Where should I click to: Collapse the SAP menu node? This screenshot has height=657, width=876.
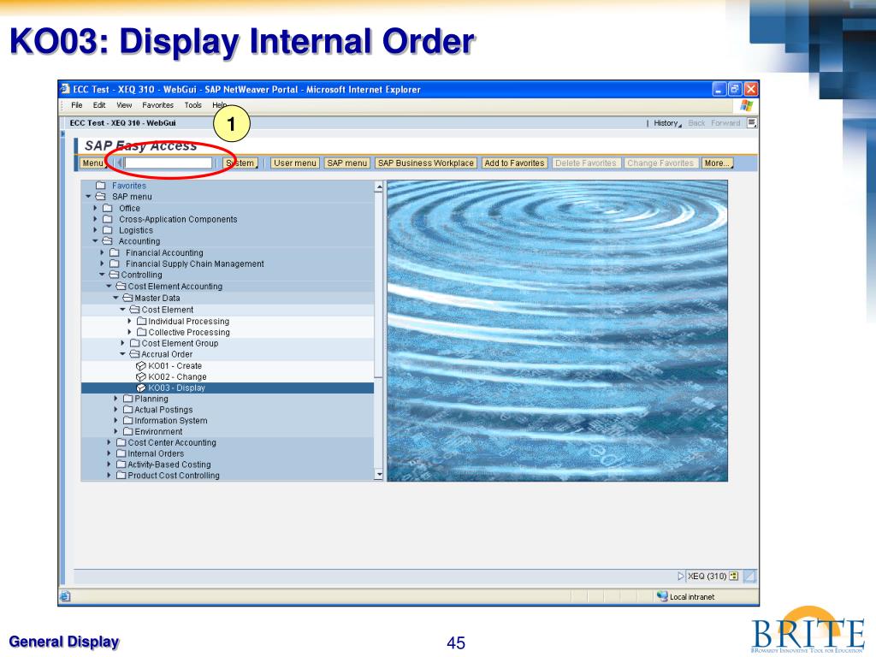pos(88,197)
